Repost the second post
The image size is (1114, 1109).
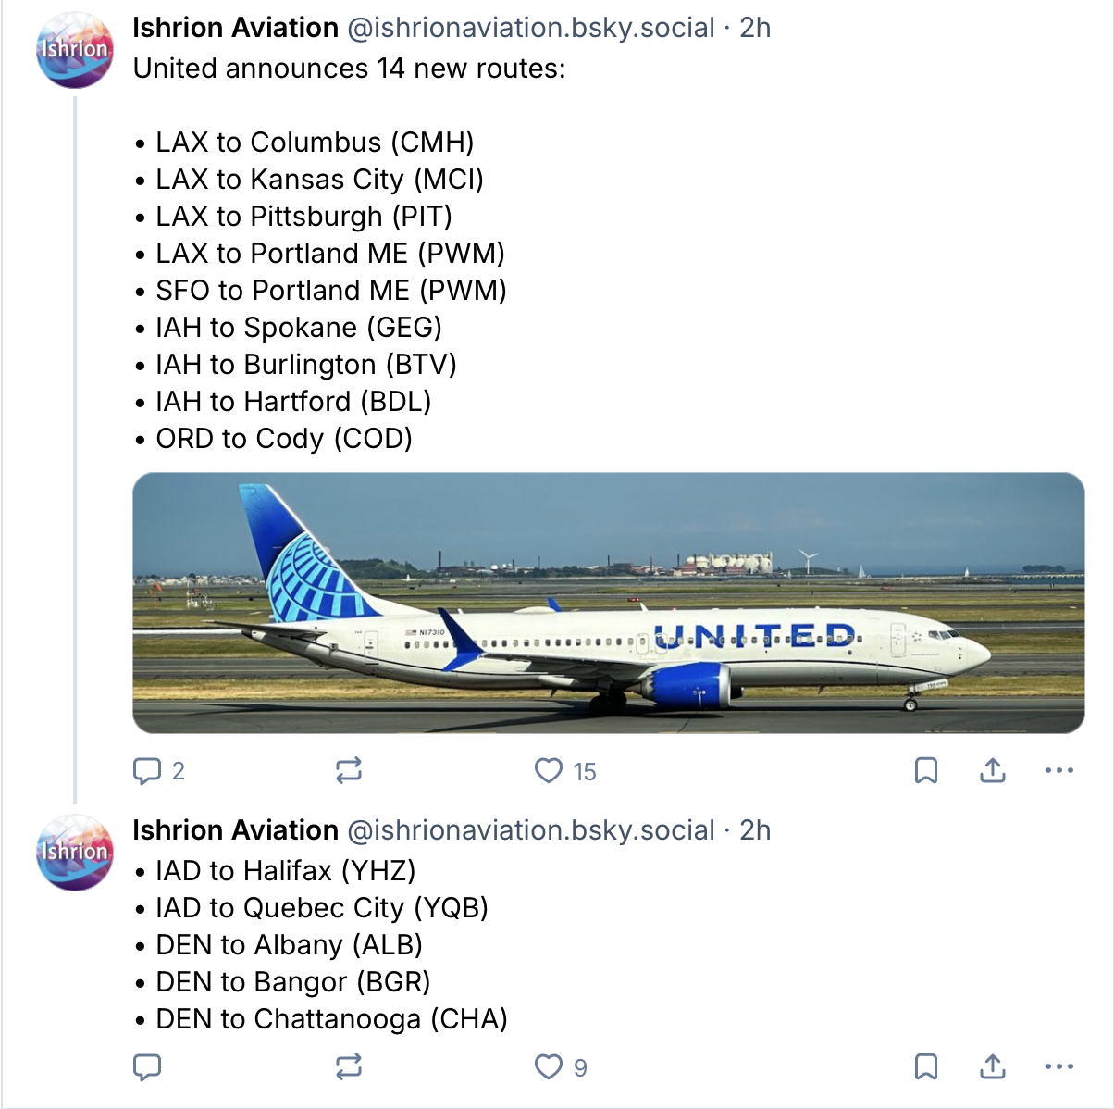click(x=348, y=1066)
